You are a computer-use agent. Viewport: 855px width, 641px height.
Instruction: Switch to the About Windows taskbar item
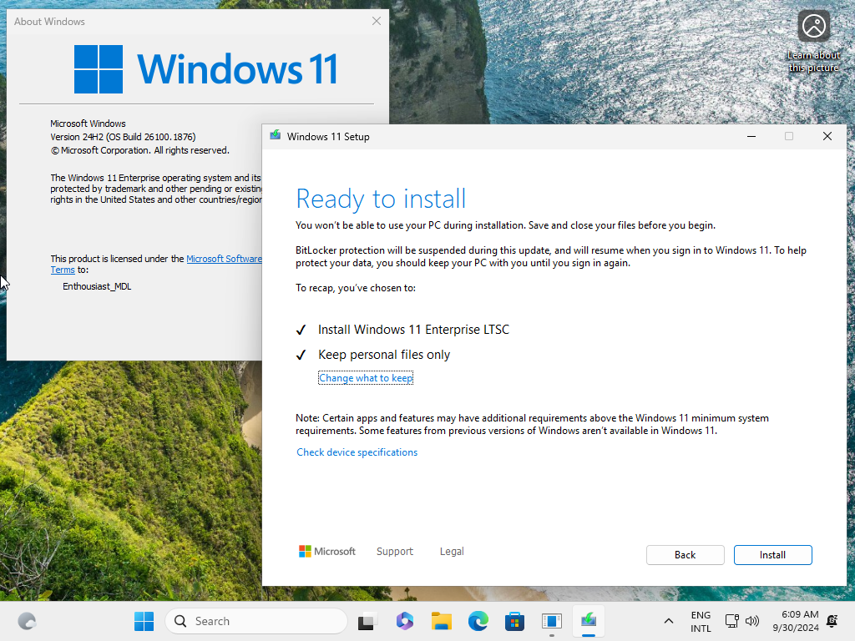point(552,621)
